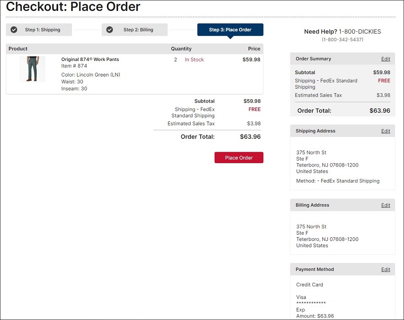This screenshot has height=320, width=404.
Task: Click the Checkout: Place Order page heading
Action: (73, 6)
